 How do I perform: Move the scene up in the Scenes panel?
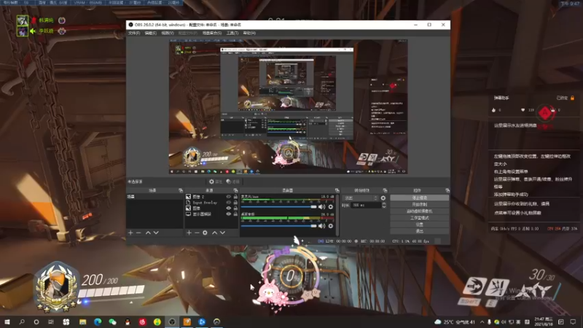pos(148,233)
